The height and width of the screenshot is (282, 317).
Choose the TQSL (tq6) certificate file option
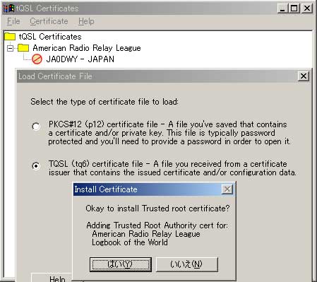pos(36,166)
